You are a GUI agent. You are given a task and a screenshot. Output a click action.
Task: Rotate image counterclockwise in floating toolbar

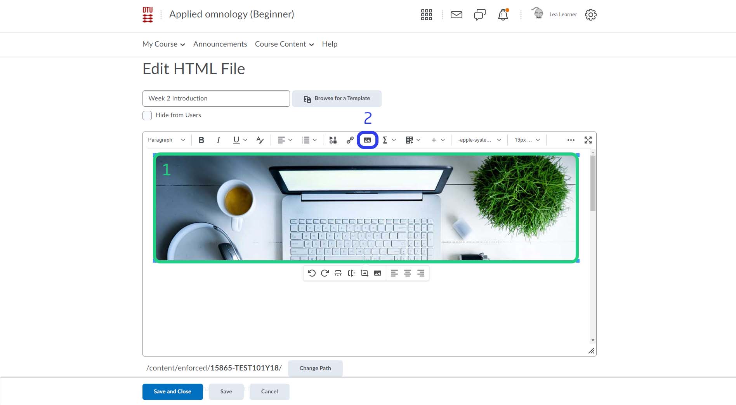click(x=311, y=273)
